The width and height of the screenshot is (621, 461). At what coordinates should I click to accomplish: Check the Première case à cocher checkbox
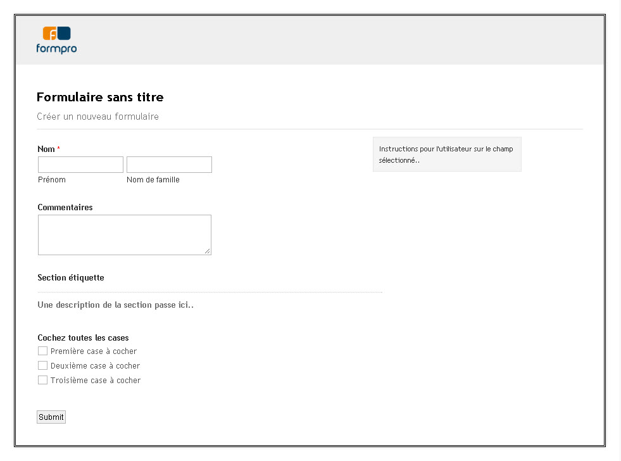coord(42,351)
